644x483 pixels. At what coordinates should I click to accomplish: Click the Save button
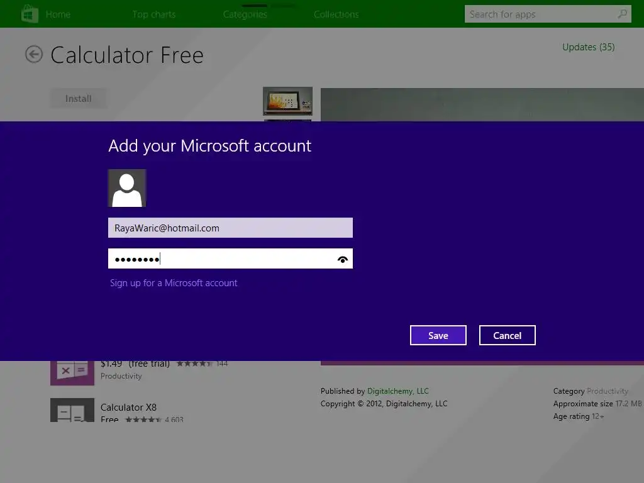coord(438,335)
